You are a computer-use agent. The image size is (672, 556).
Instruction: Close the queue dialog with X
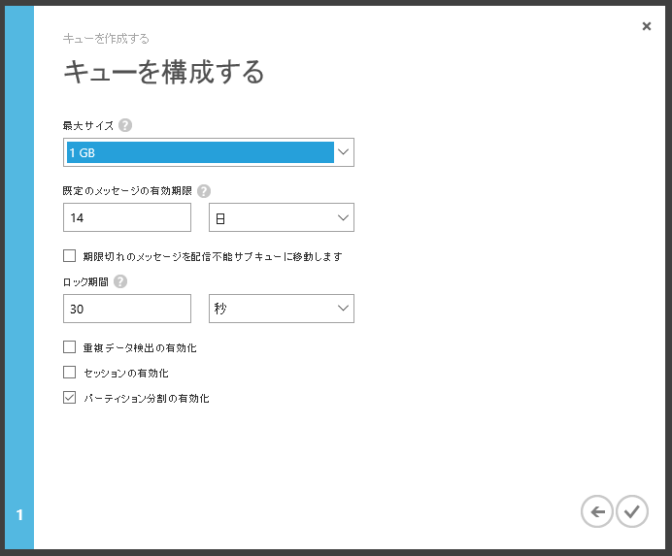click(x=647, y=26)
